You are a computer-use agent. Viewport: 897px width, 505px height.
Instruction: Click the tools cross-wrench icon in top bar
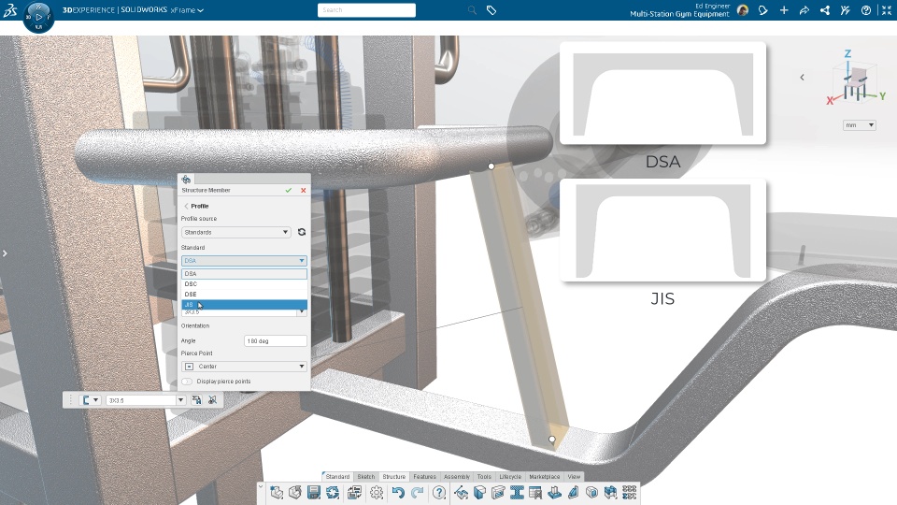[845, 10]
